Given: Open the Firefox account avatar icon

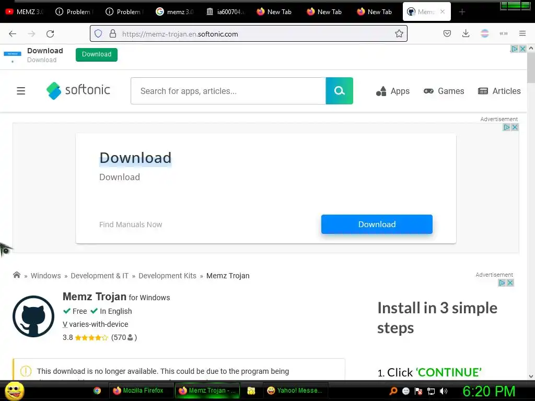Looking at the screenshot, I should 484,34.
